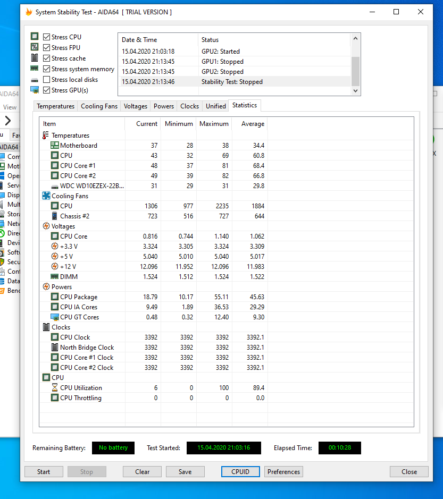Open the CPUID panel button
Image resolution: width=443 pixels, height=499 pixels.
(x=240, y=471)
